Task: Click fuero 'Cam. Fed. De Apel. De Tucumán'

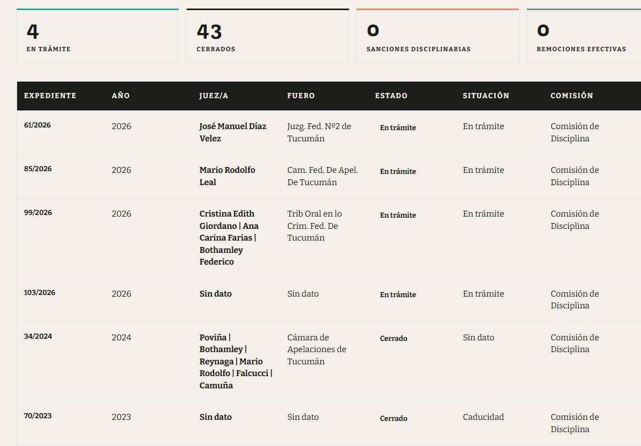Action: point(323,176)
